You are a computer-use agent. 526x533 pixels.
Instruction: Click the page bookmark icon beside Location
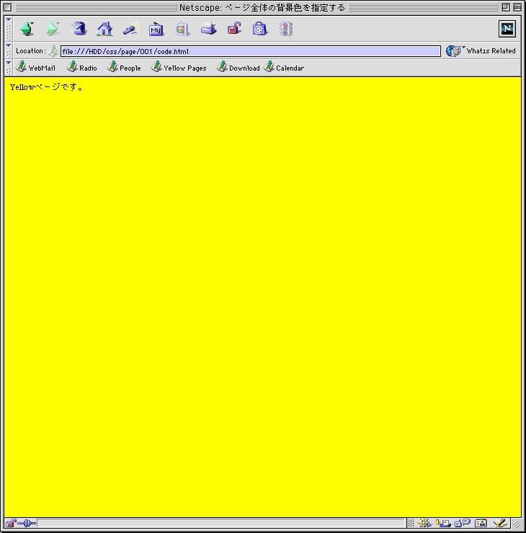53,51
